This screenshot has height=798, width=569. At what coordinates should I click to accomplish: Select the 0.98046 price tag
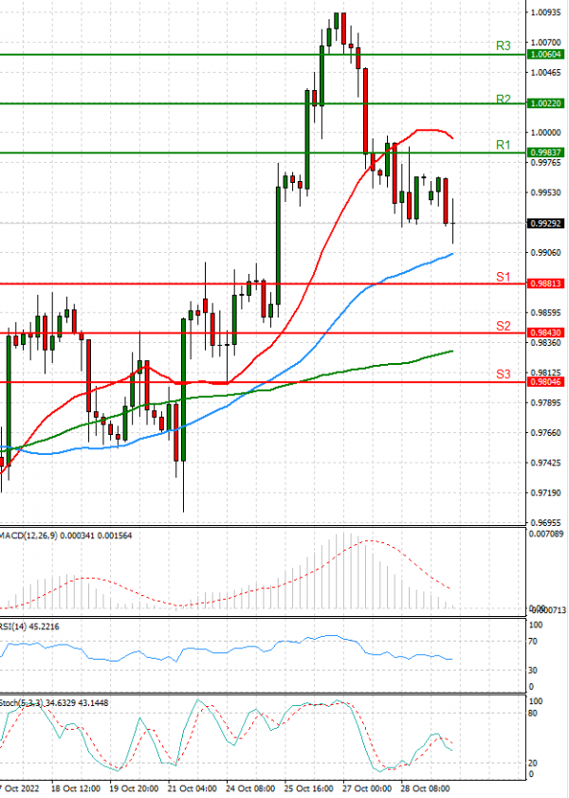545,382
